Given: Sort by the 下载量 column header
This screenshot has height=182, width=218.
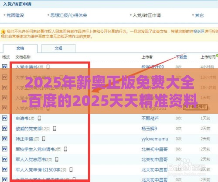Looking at the screenshot, I should click(x=181, y=57).
